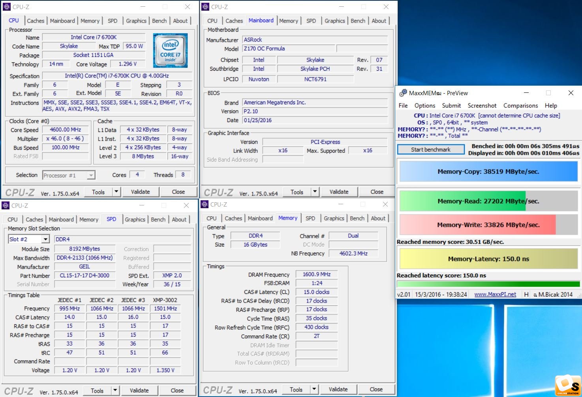Click the BIOS Version P2.10 field
The height and width of the screenshot is (397, 582).
[315, 111]
